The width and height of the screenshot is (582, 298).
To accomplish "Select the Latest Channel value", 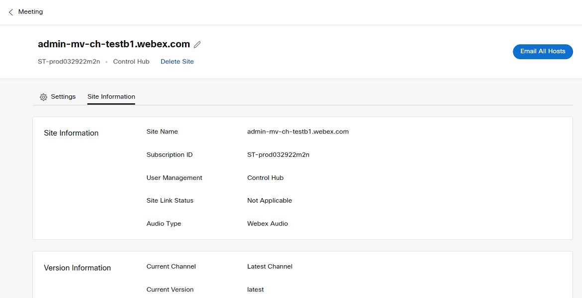I will click(270, 267).
